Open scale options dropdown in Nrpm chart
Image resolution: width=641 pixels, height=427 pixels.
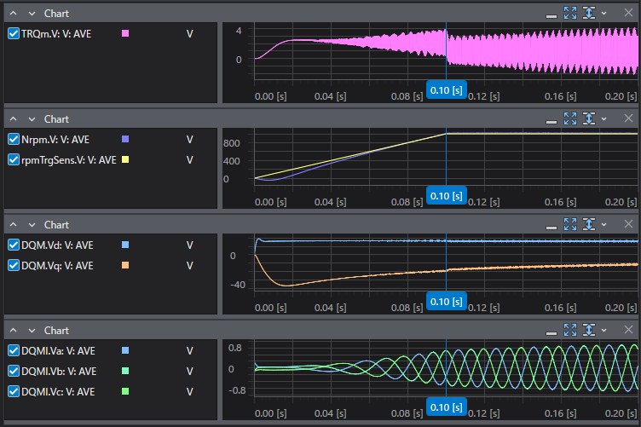pos(603,119)
